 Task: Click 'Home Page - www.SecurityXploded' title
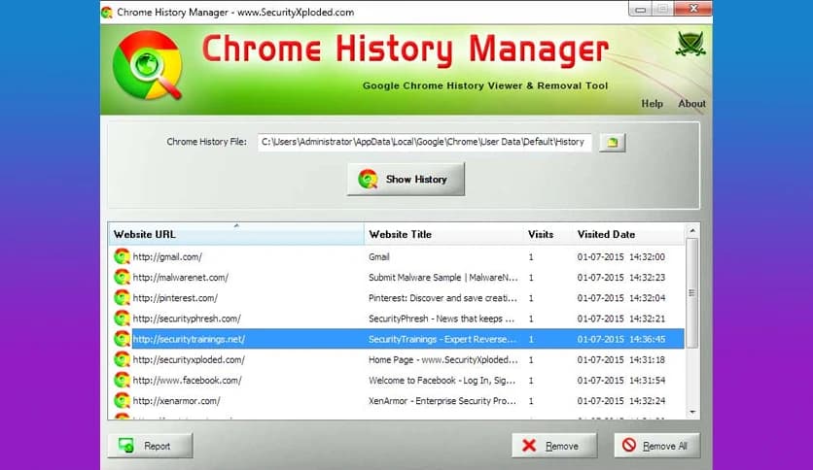[443, 359]
